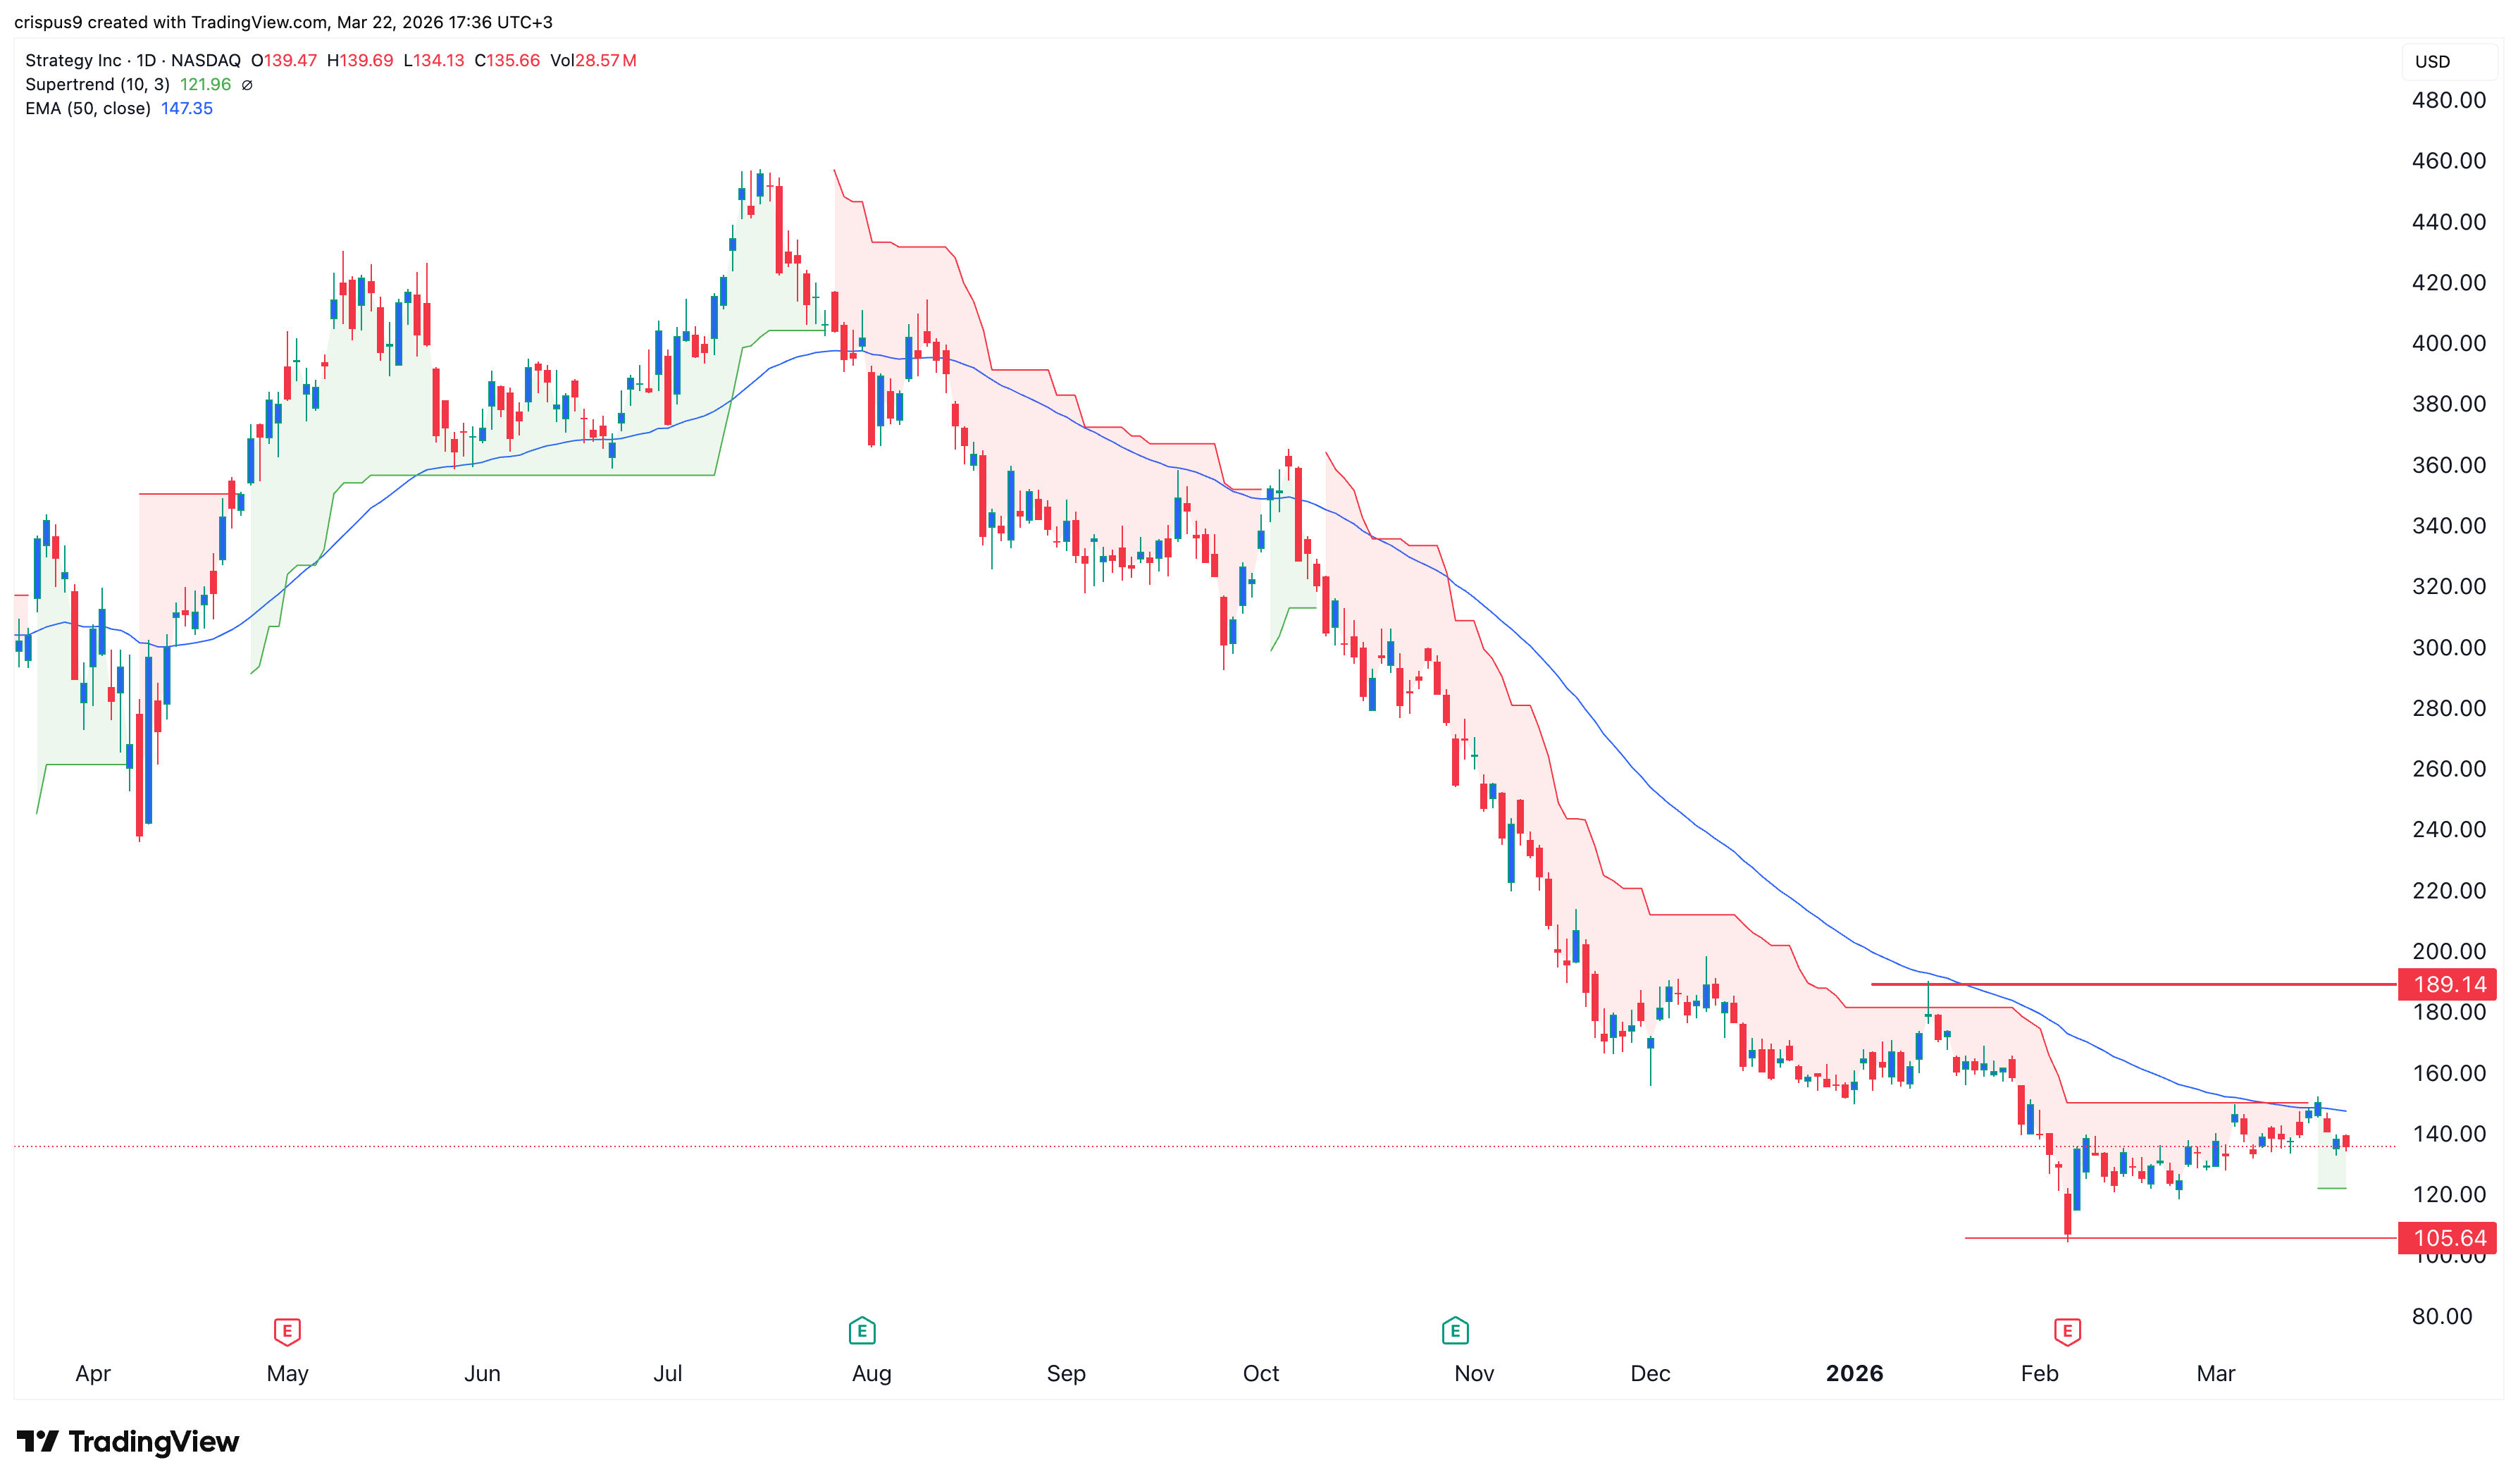Click the Oct label on time axis
Image resolution: width=2518 pixels, height=1484 pixels.
point(1260,1373)
